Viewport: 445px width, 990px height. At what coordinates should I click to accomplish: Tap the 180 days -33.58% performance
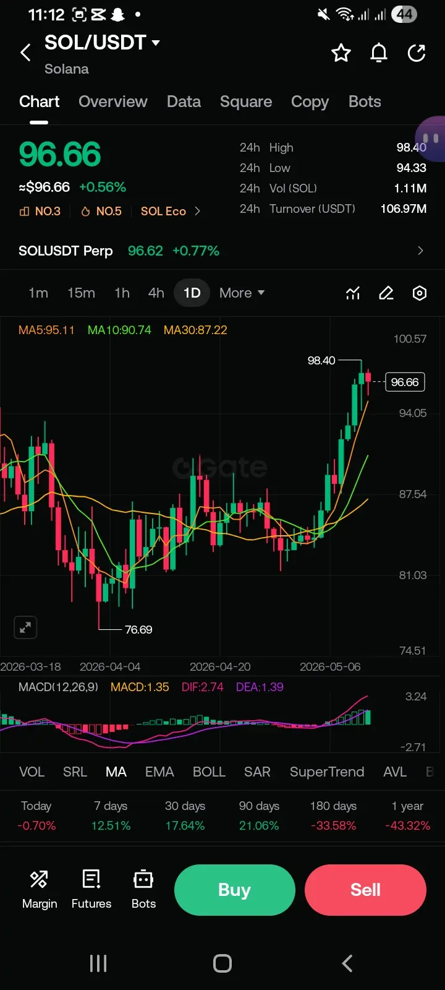point(333,816)
